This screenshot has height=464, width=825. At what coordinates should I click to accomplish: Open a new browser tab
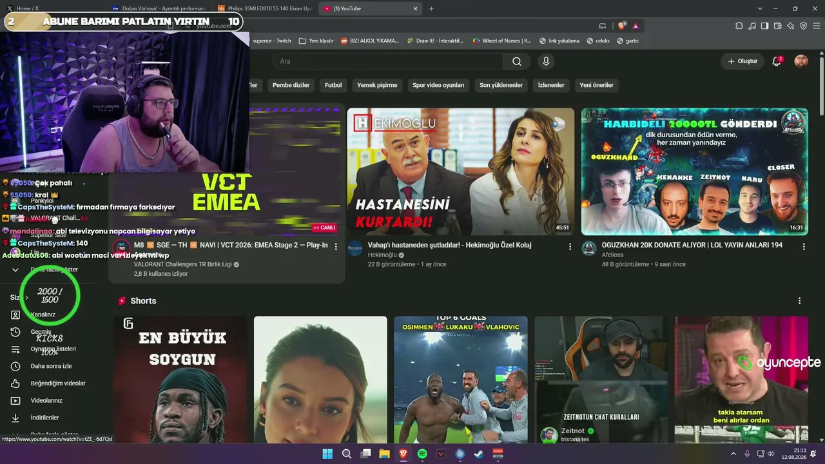coord(431,8)
